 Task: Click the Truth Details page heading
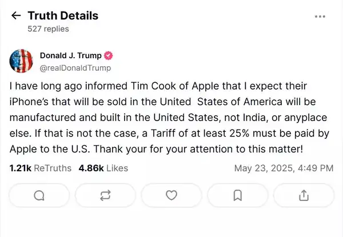tap(63, 16)
